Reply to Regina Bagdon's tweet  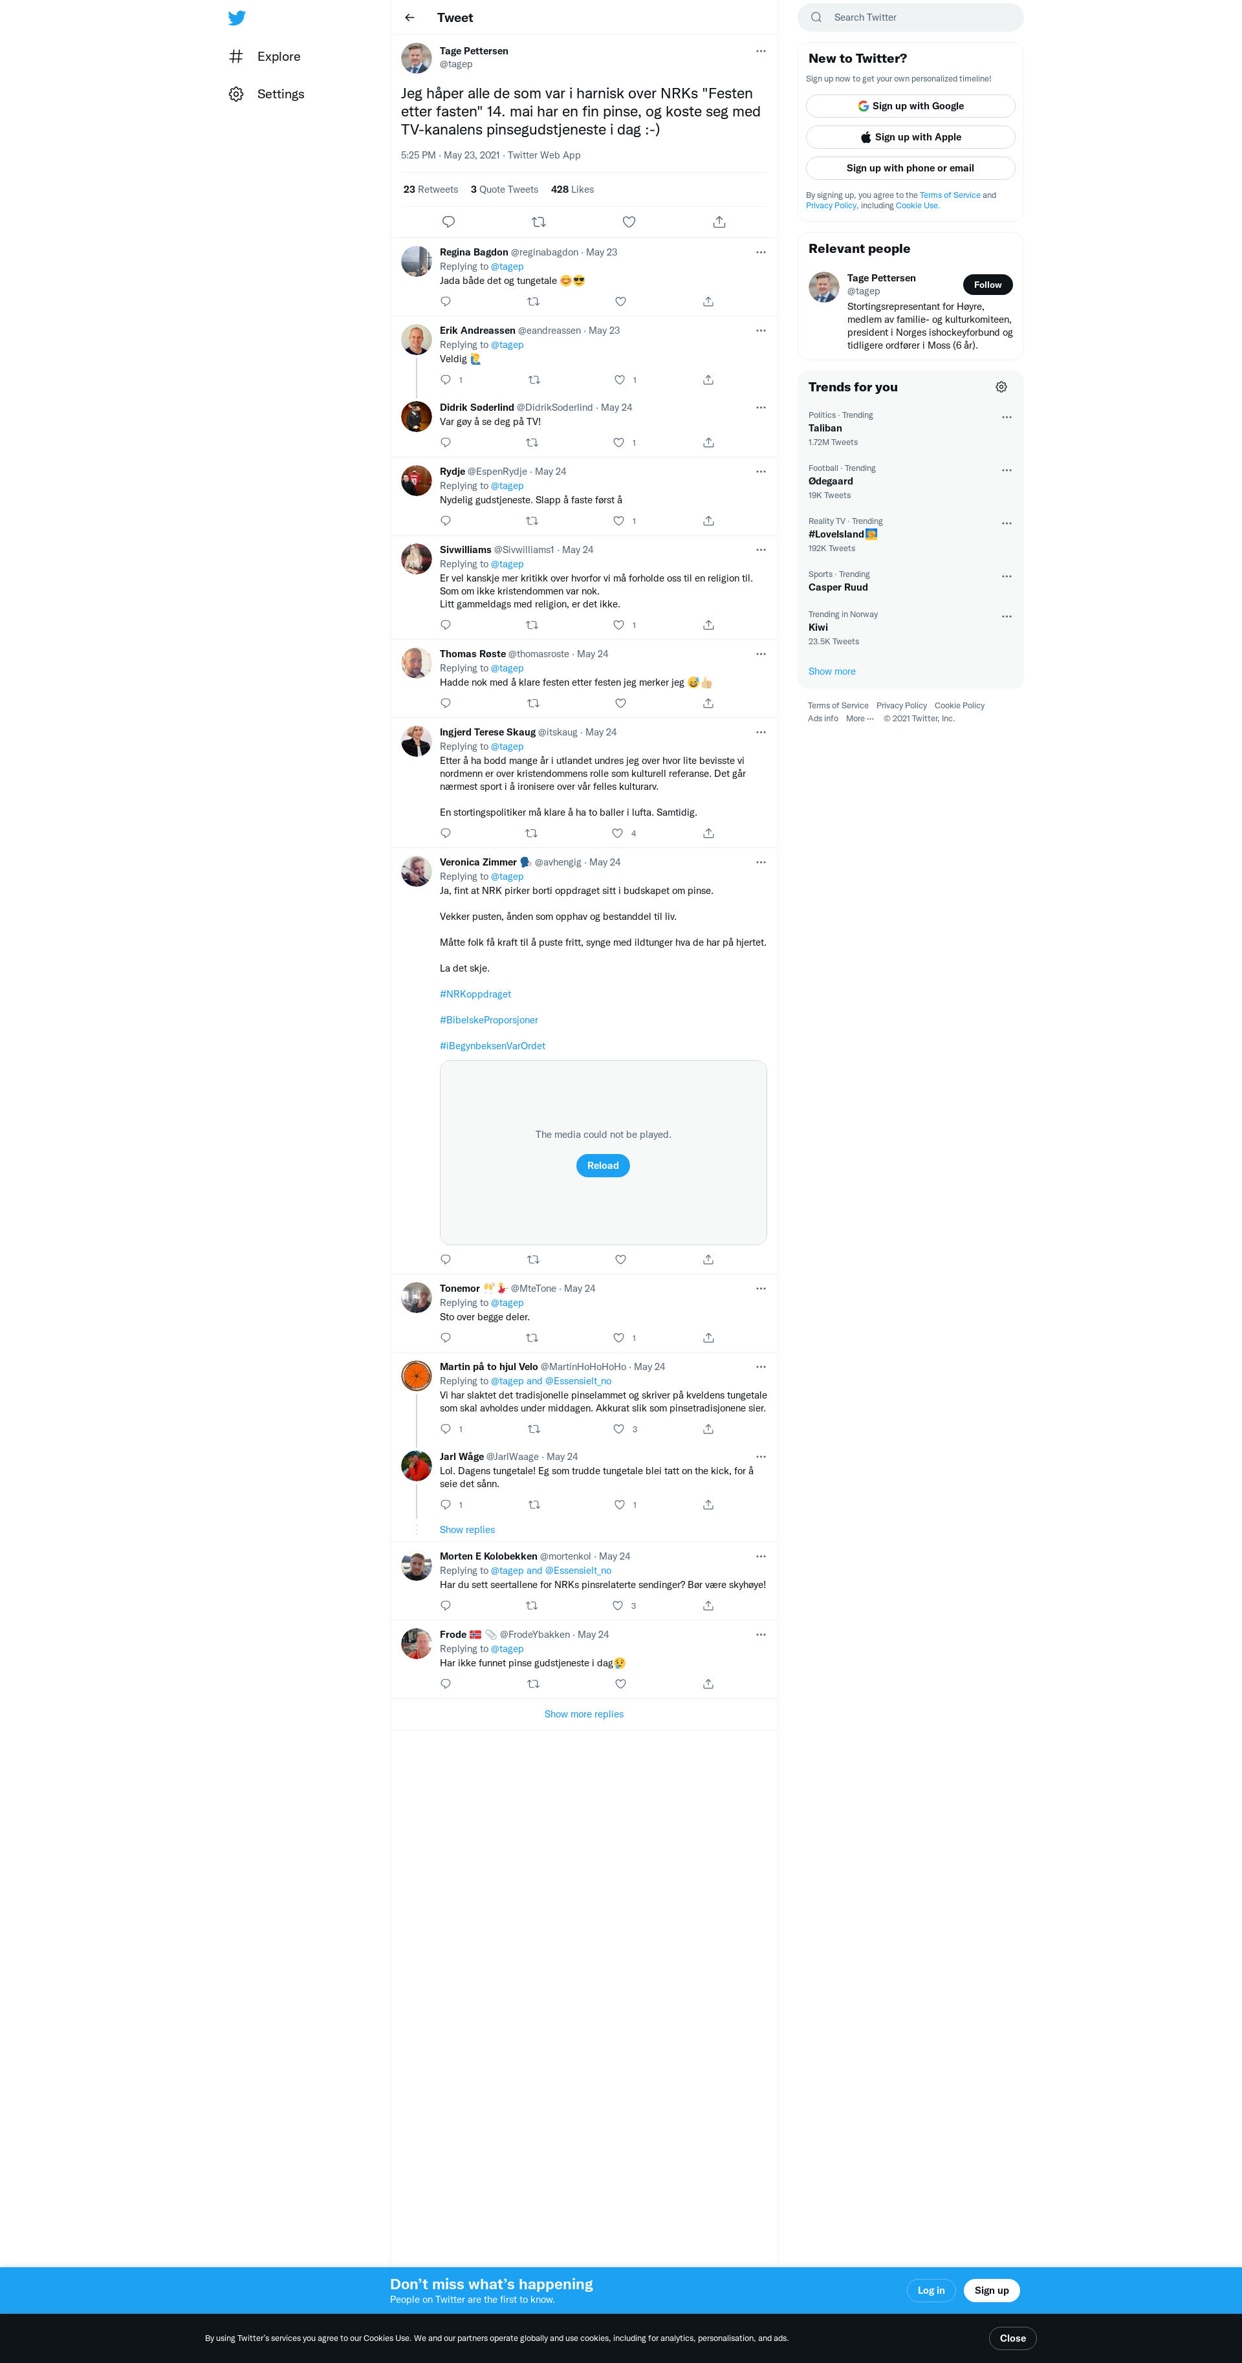[x=446, y=302]
